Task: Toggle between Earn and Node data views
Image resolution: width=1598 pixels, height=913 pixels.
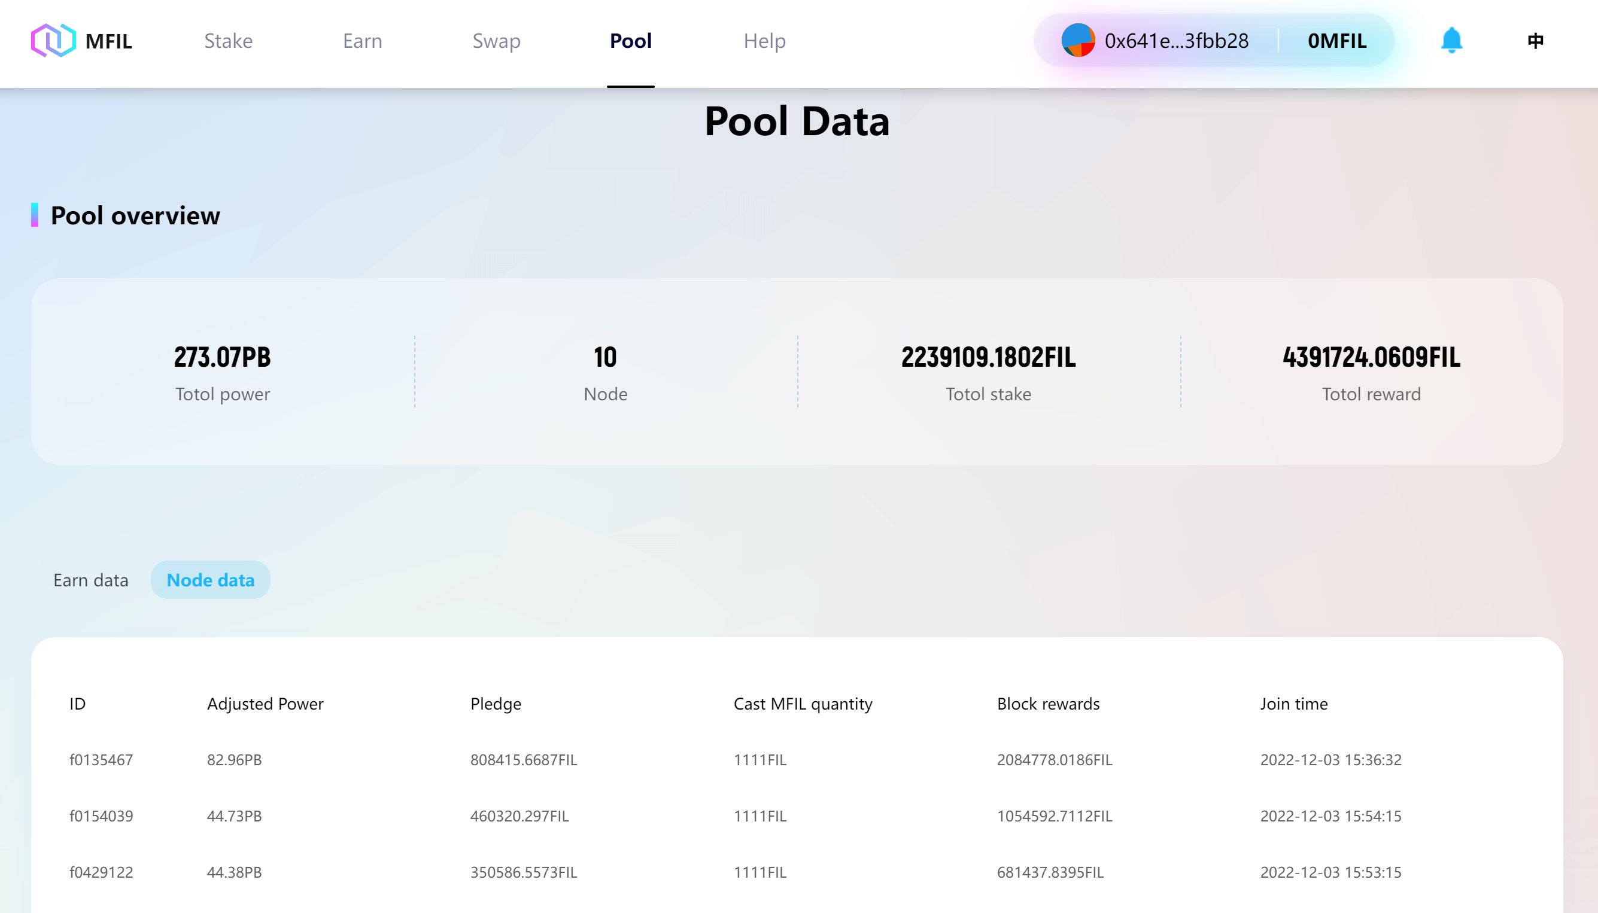Action: click(91, 579)
